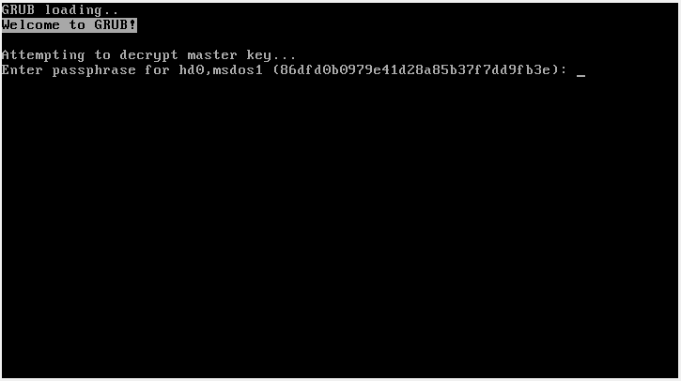Click the word 'key...'
The width and height of the screenshot is (681, 381).
click(271, 55)
